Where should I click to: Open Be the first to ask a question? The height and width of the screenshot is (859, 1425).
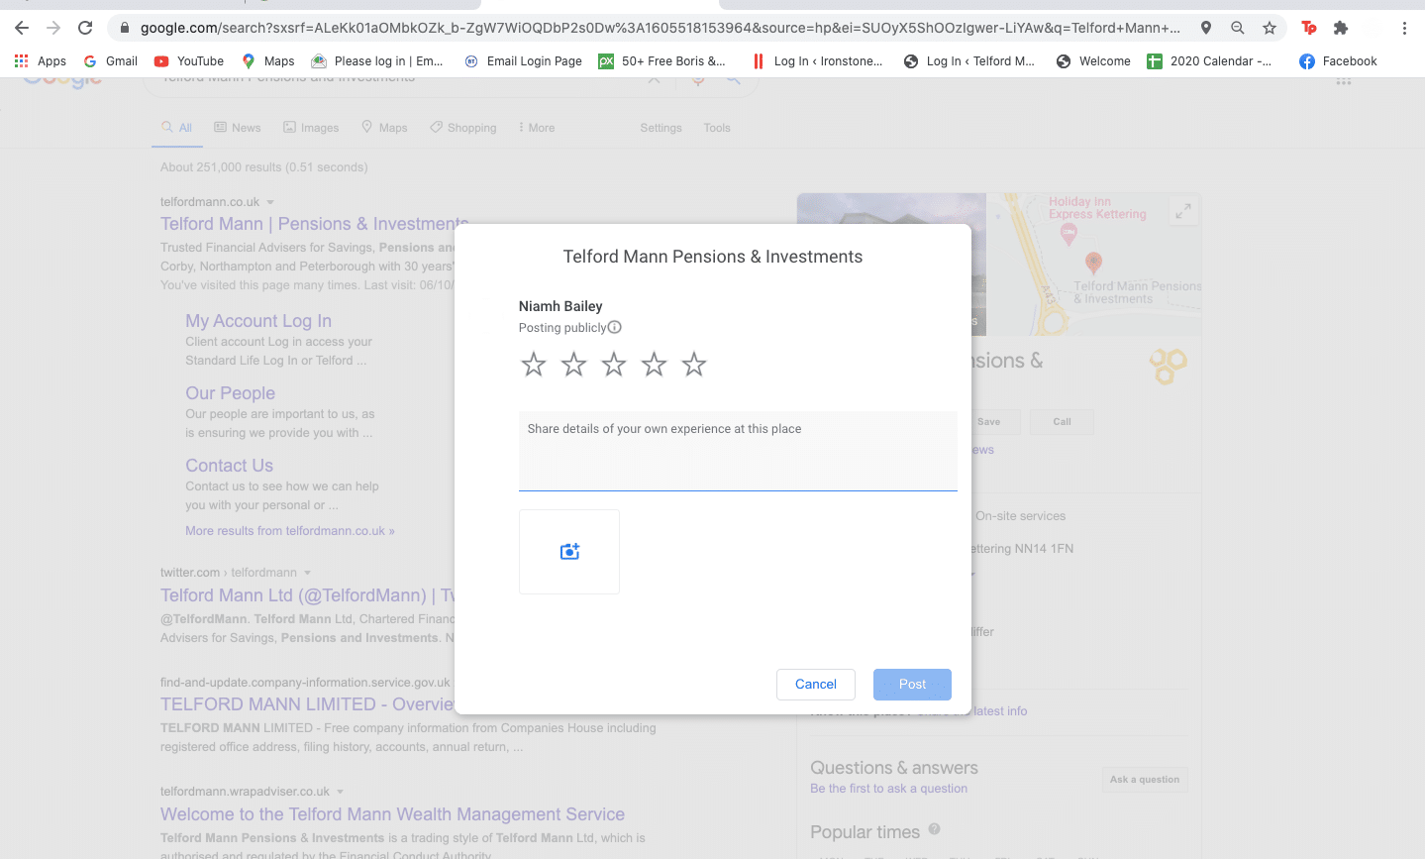(x=888, y=789)
